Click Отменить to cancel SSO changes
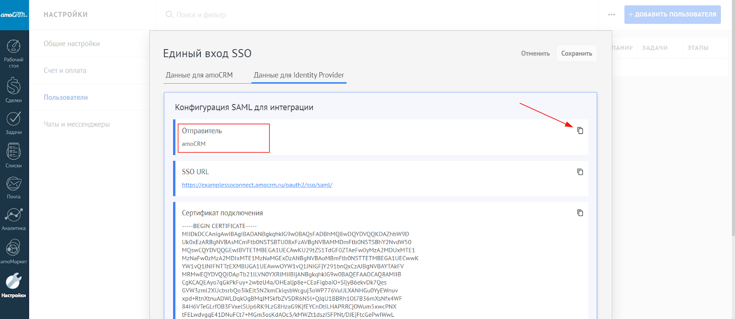The width and height of the screenshot is (735, 319). click(x=535, y=53)
